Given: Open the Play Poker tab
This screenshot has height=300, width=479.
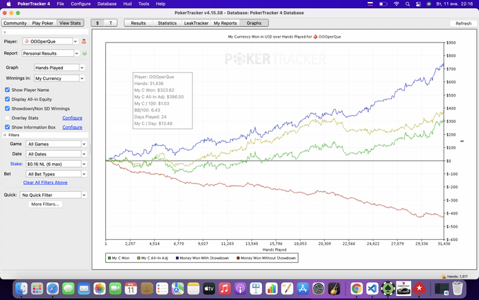Looking at the screenshot, I should 42,23.
